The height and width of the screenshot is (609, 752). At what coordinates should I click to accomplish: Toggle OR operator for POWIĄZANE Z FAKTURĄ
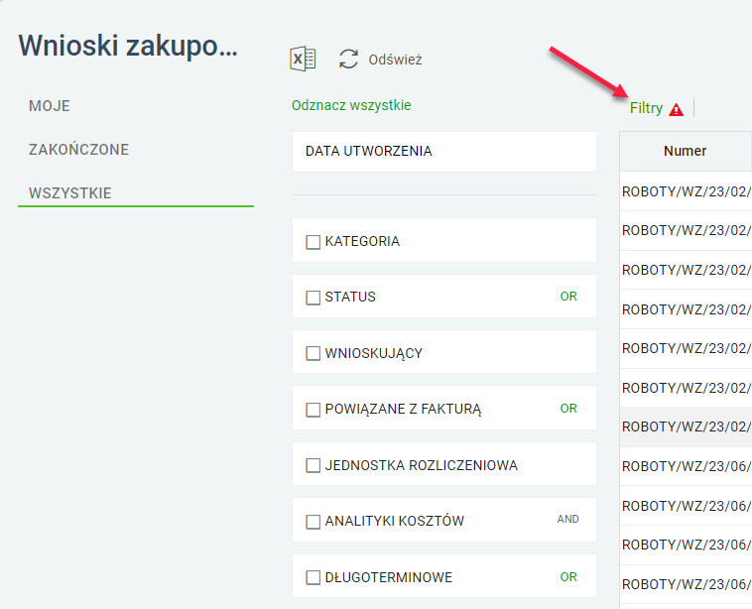coord(568,409)
